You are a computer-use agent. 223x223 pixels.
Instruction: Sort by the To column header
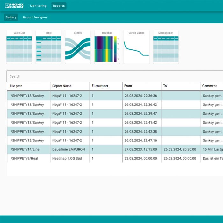(181, 86)
